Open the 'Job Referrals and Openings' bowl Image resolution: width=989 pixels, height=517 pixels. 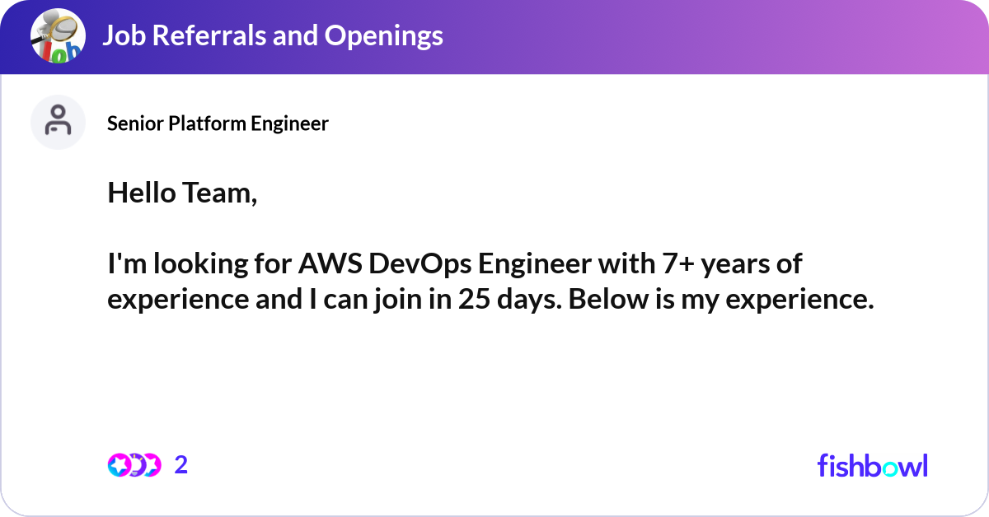[274, 35]
